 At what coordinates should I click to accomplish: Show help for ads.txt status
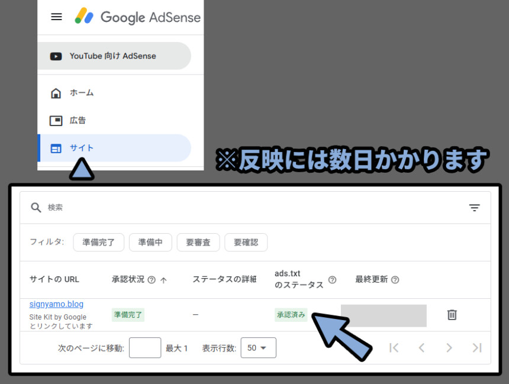tap(332, 279)
